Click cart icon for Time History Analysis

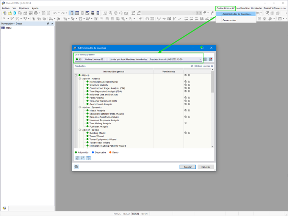tap(186, 123)
